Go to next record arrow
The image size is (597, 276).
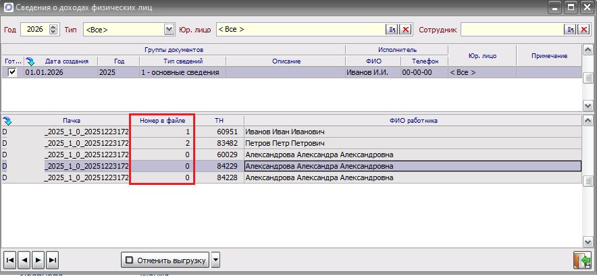[x=38, y=260]
